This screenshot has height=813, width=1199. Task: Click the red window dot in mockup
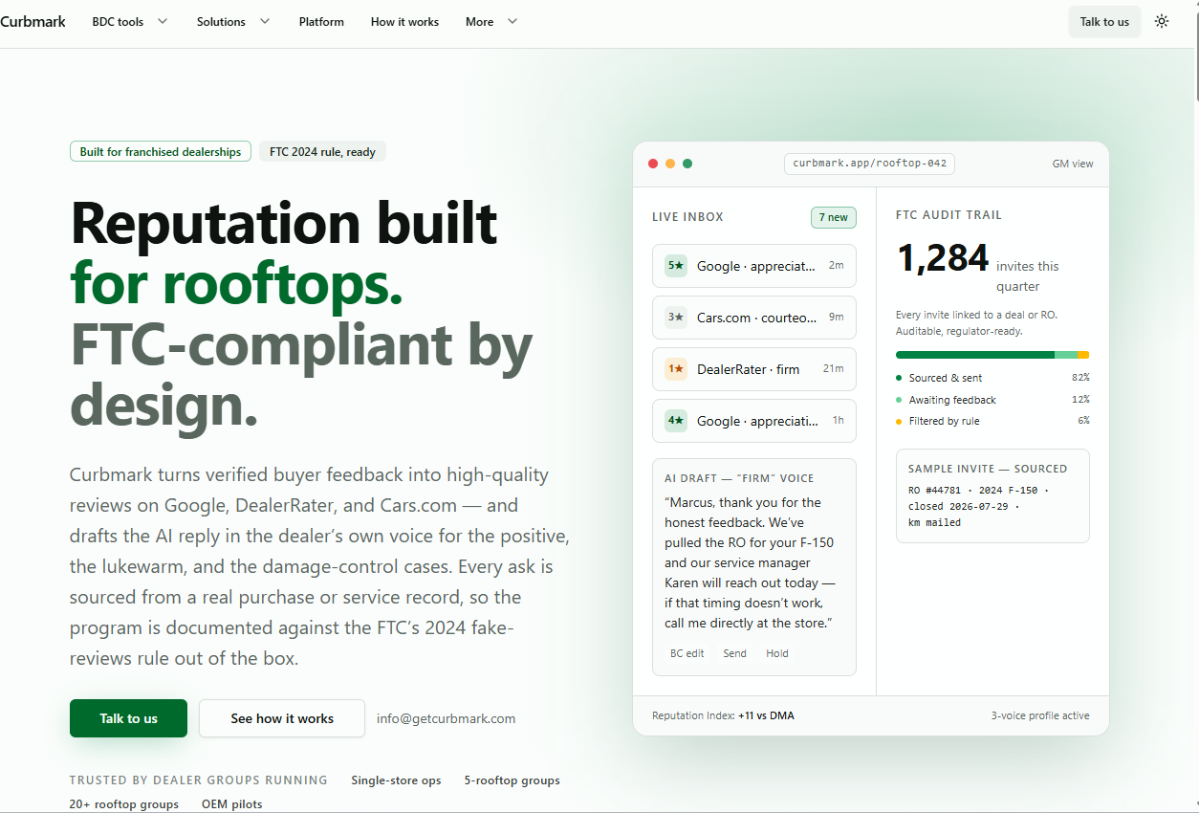coord(653,164)
